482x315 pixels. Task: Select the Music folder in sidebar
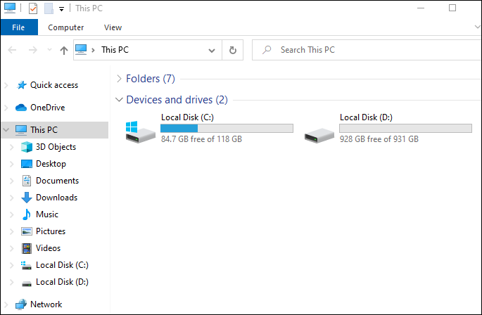(x=47, y=214)
